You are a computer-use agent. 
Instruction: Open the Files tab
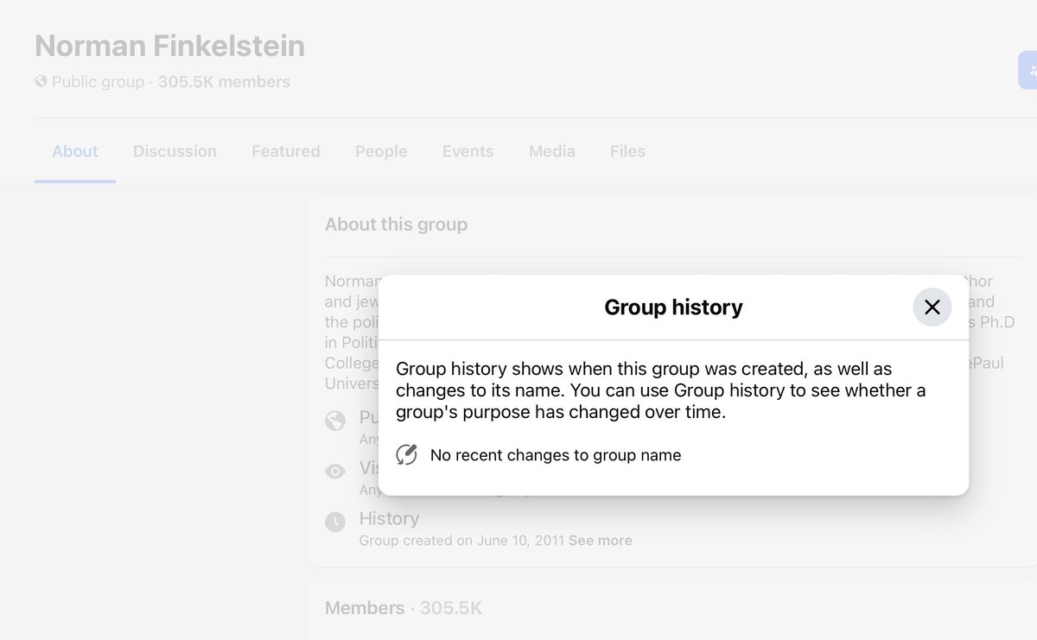tap(627, 151)
